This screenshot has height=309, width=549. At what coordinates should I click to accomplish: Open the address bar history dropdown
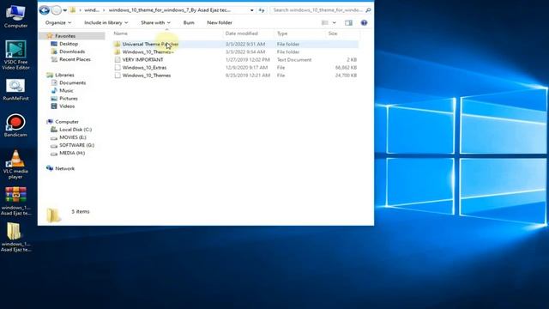click(251, 10)
